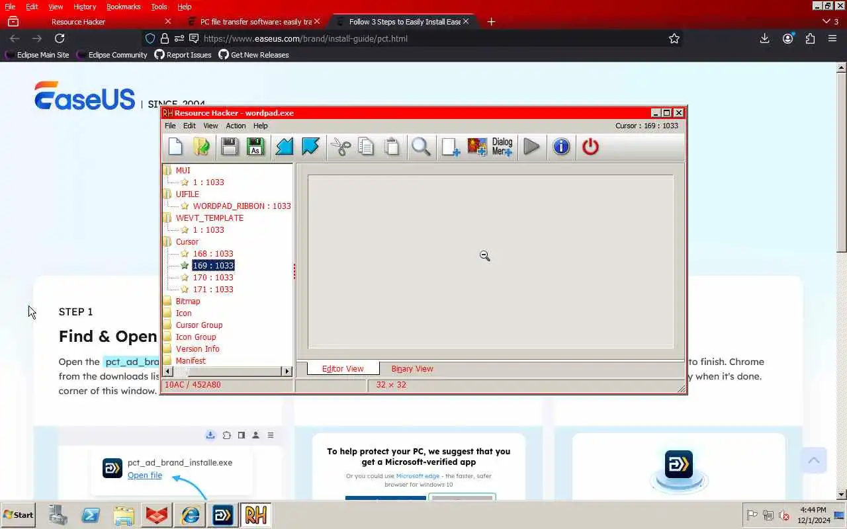This screenshot has height=529, width=847.
Task: Open the View menu in Resource Hacker
Action: point(210,126)
